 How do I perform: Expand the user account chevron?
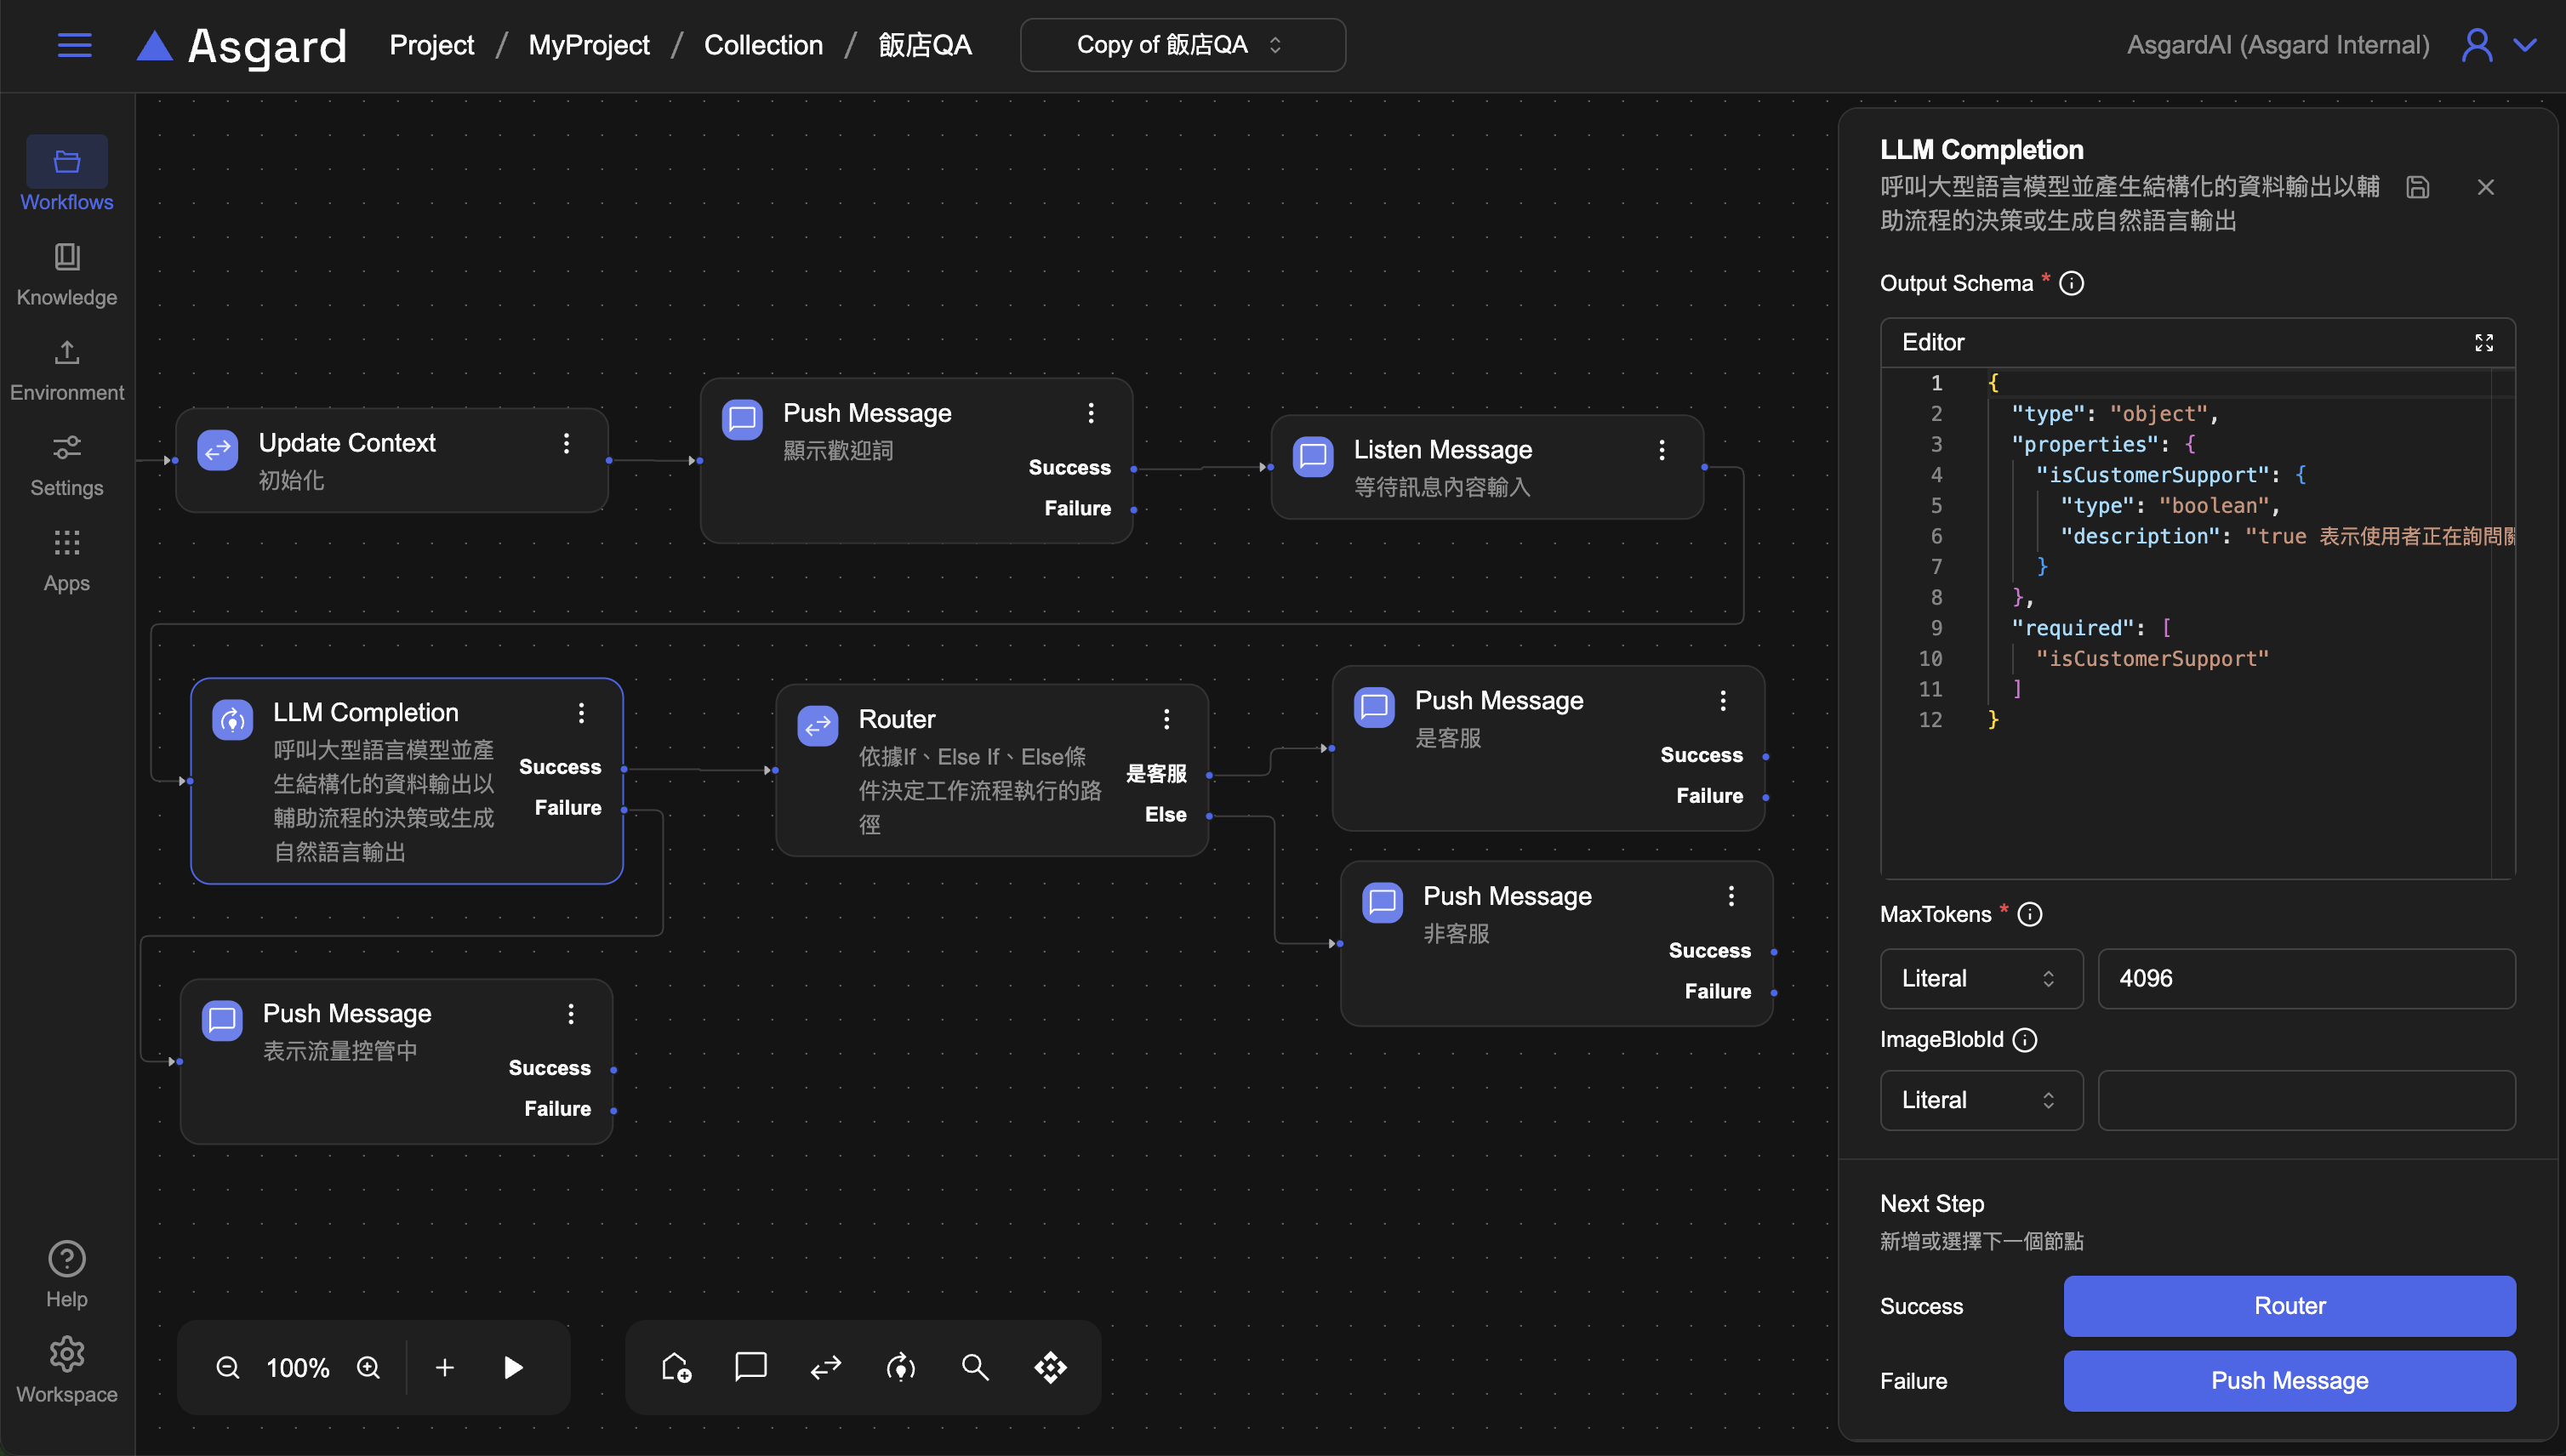[x=2525, y=45]
